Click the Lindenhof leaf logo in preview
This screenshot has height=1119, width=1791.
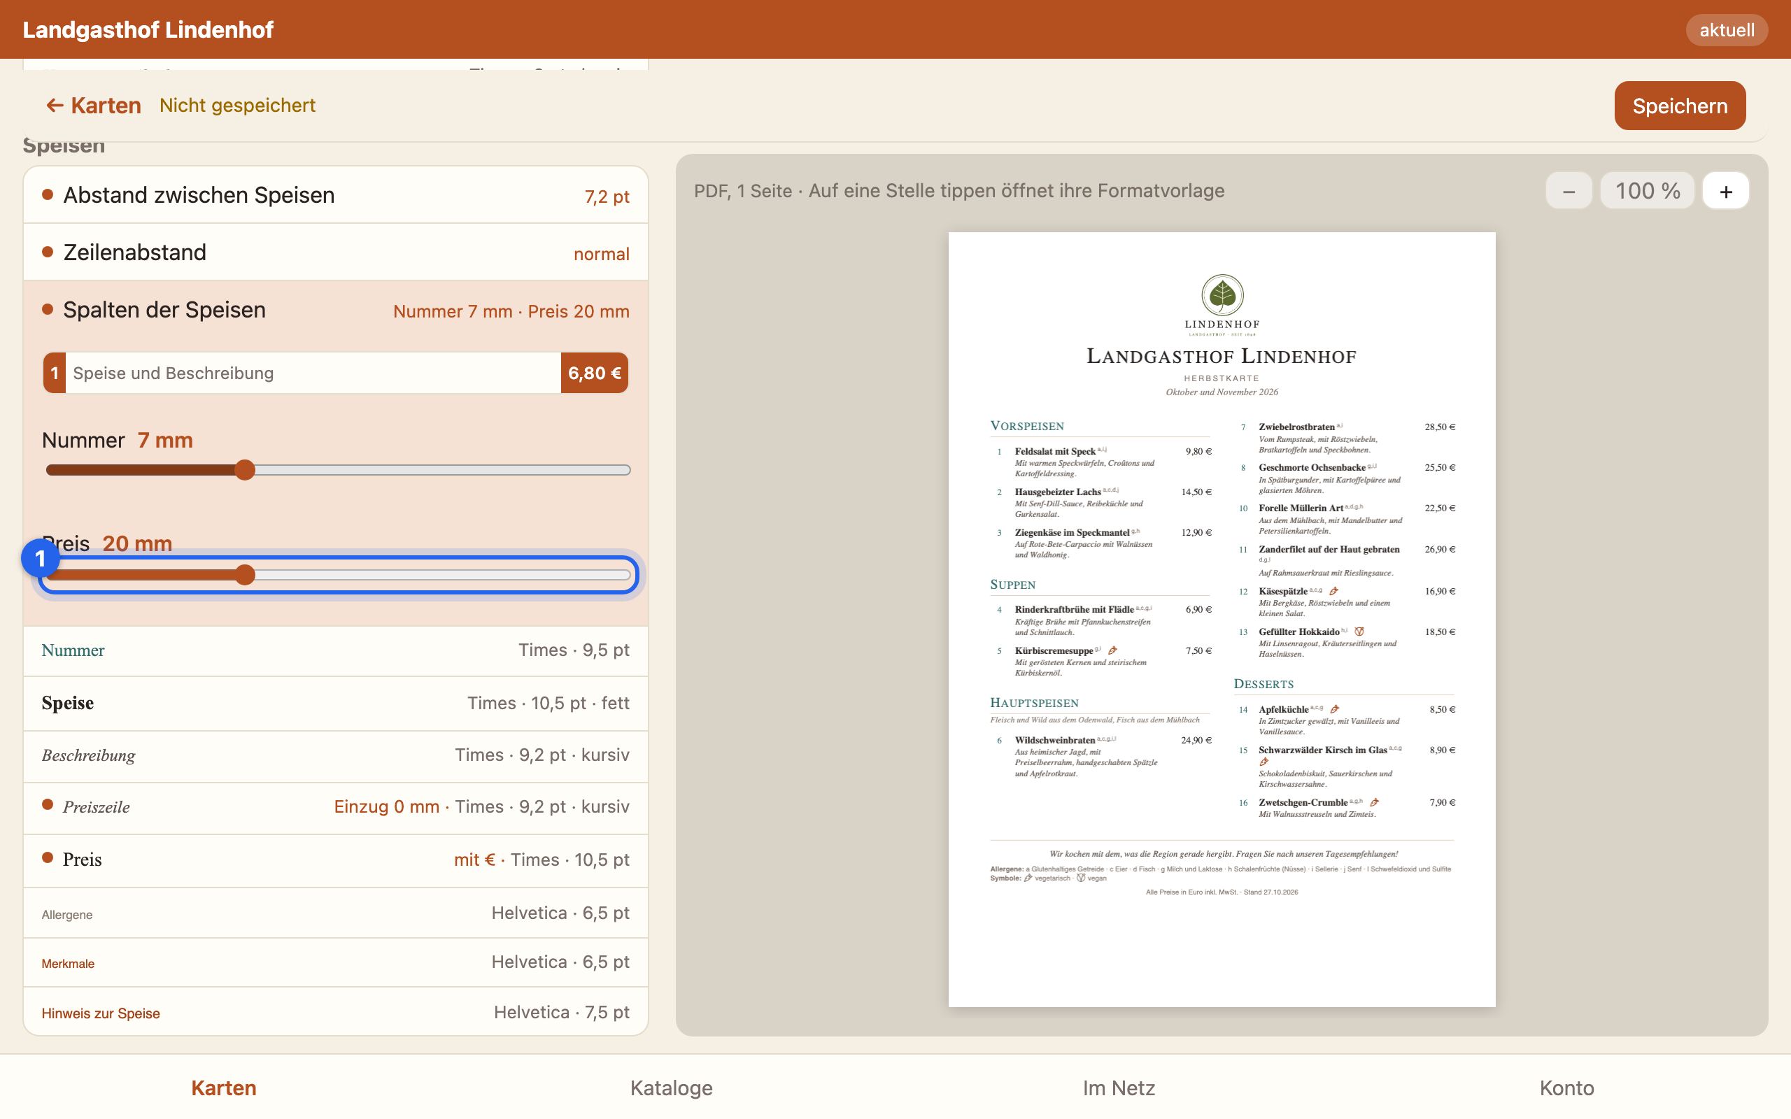[x=1222, y=295]
